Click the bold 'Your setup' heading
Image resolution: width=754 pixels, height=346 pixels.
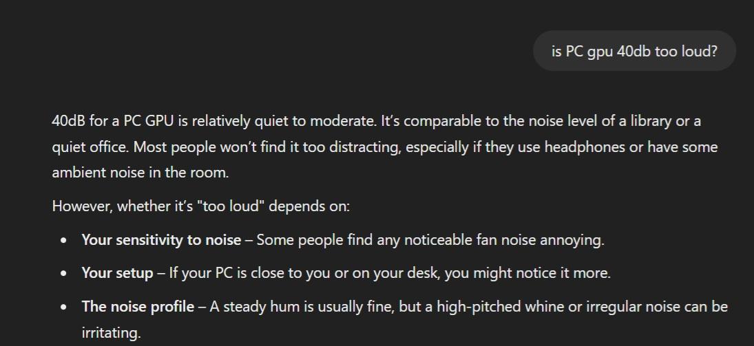(x=117, y=273)
